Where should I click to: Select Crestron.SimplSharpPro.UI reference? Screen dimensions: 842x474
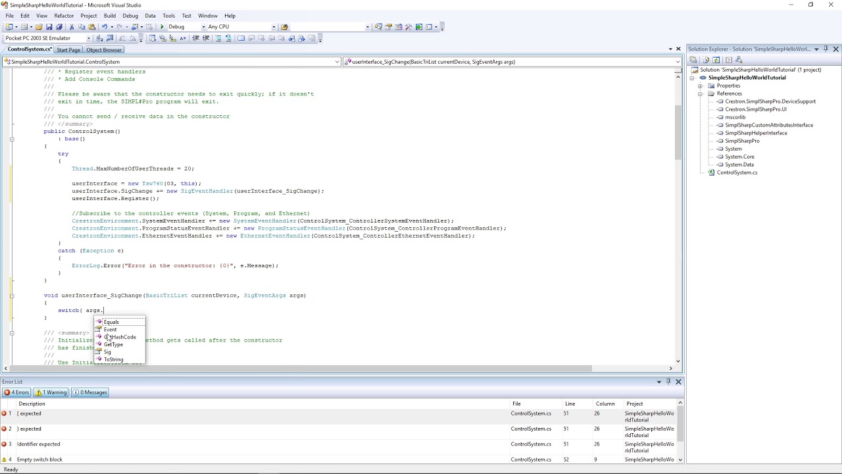[756, 109]
